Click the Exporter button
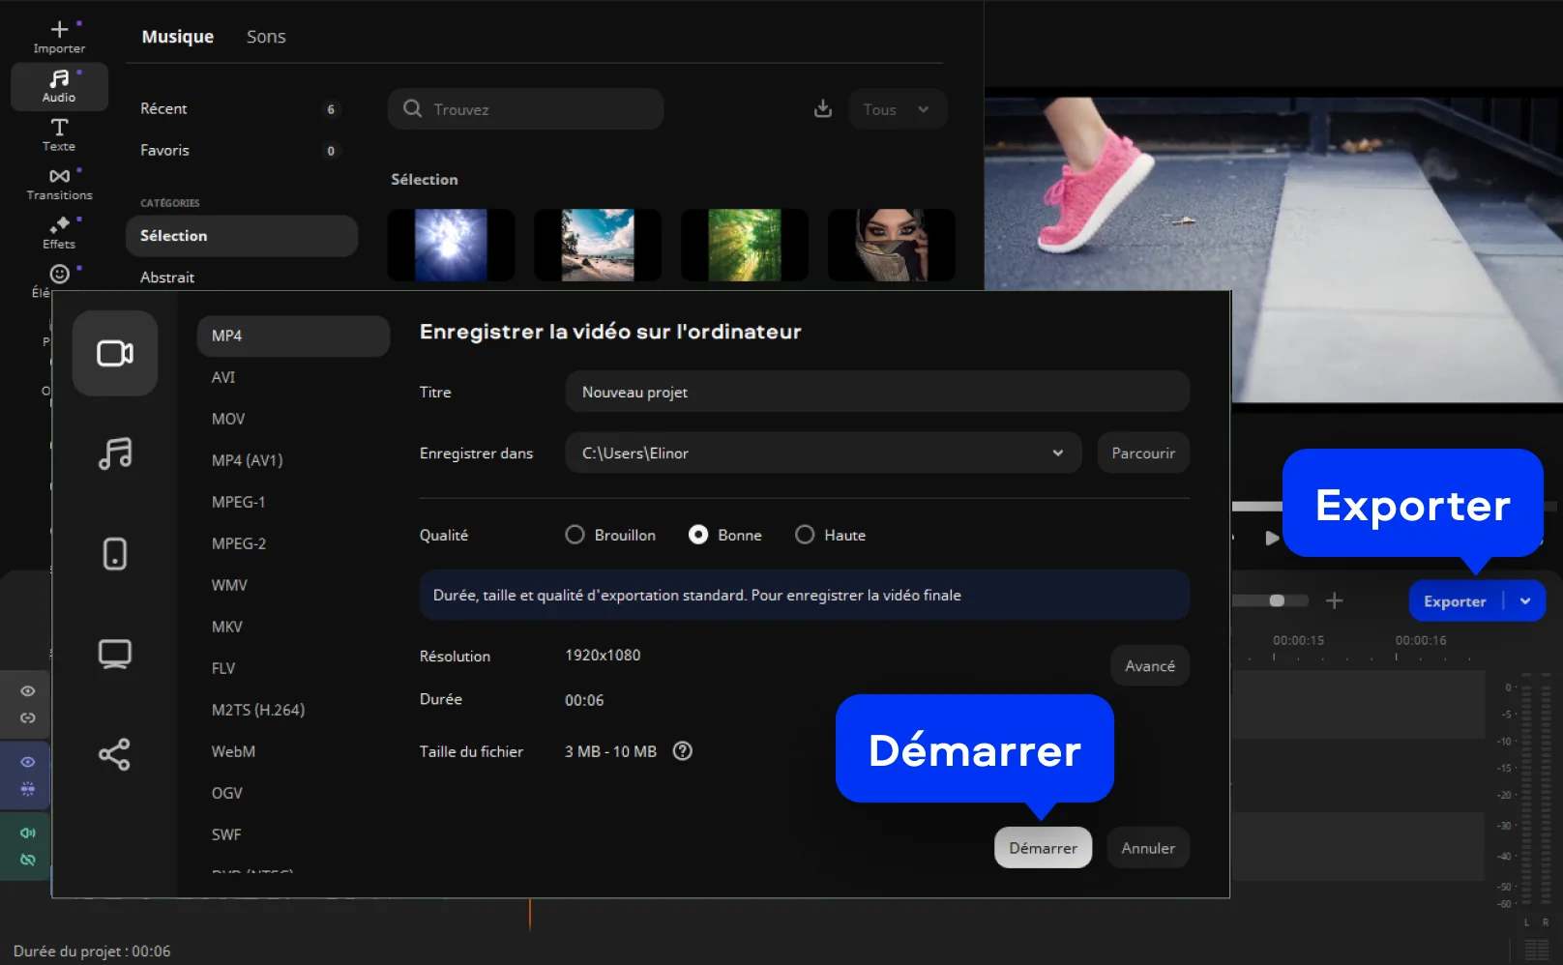The width and height of the screenshot is (1563, 965). (x=1455, y=600)
